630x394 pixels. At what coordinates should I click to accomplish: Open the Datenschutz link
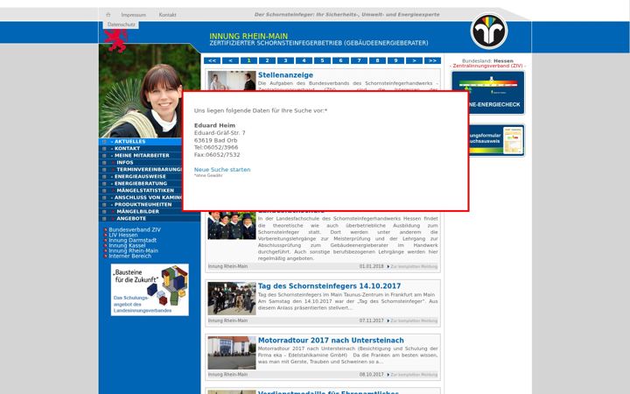(122, 25)
